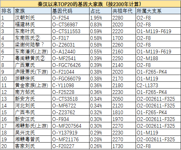Select the 1.95% percentage cell
181x150 pixels.
coord(101,18)
